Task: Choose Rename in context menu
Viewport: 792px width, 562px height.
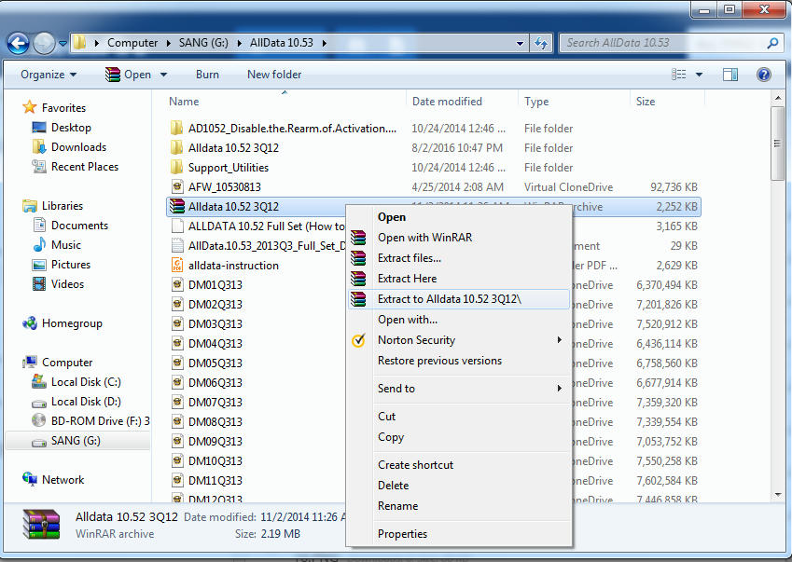Action: [x=397, y=506]
